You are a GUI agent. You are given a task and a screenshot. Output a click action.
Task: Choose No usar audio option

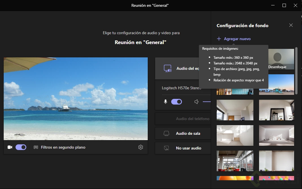pos(188,148)
